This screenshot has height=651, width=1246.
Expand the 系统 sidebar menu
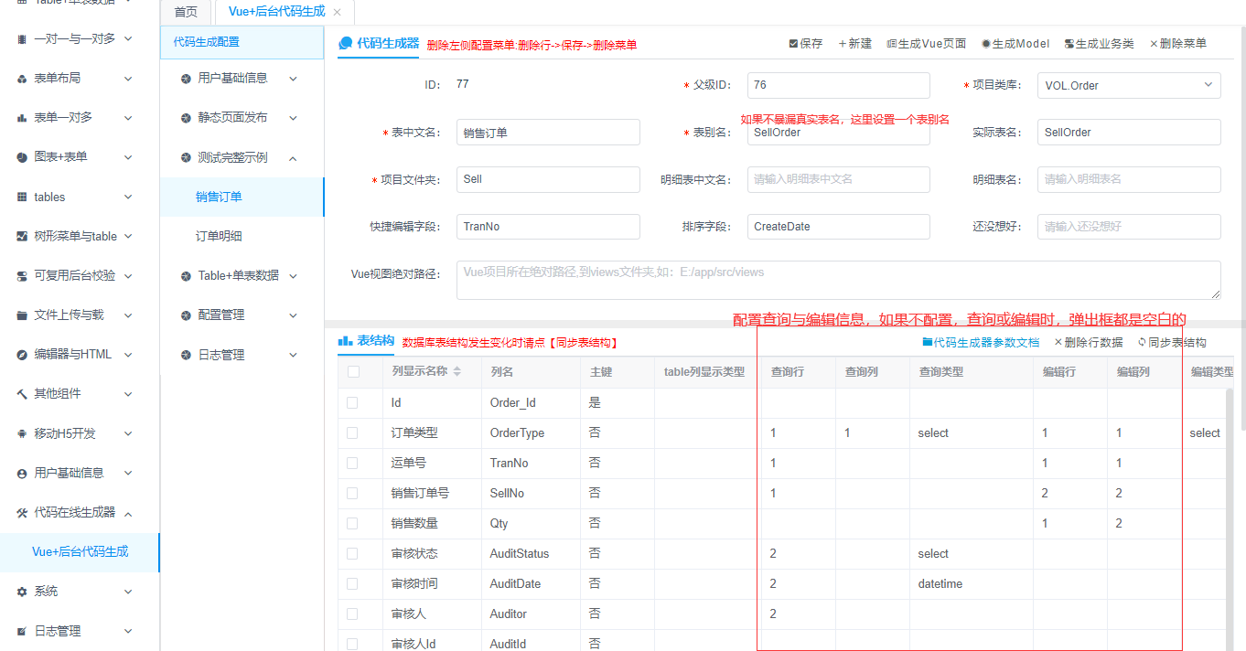pyautogui.click(x=127, y=592)
